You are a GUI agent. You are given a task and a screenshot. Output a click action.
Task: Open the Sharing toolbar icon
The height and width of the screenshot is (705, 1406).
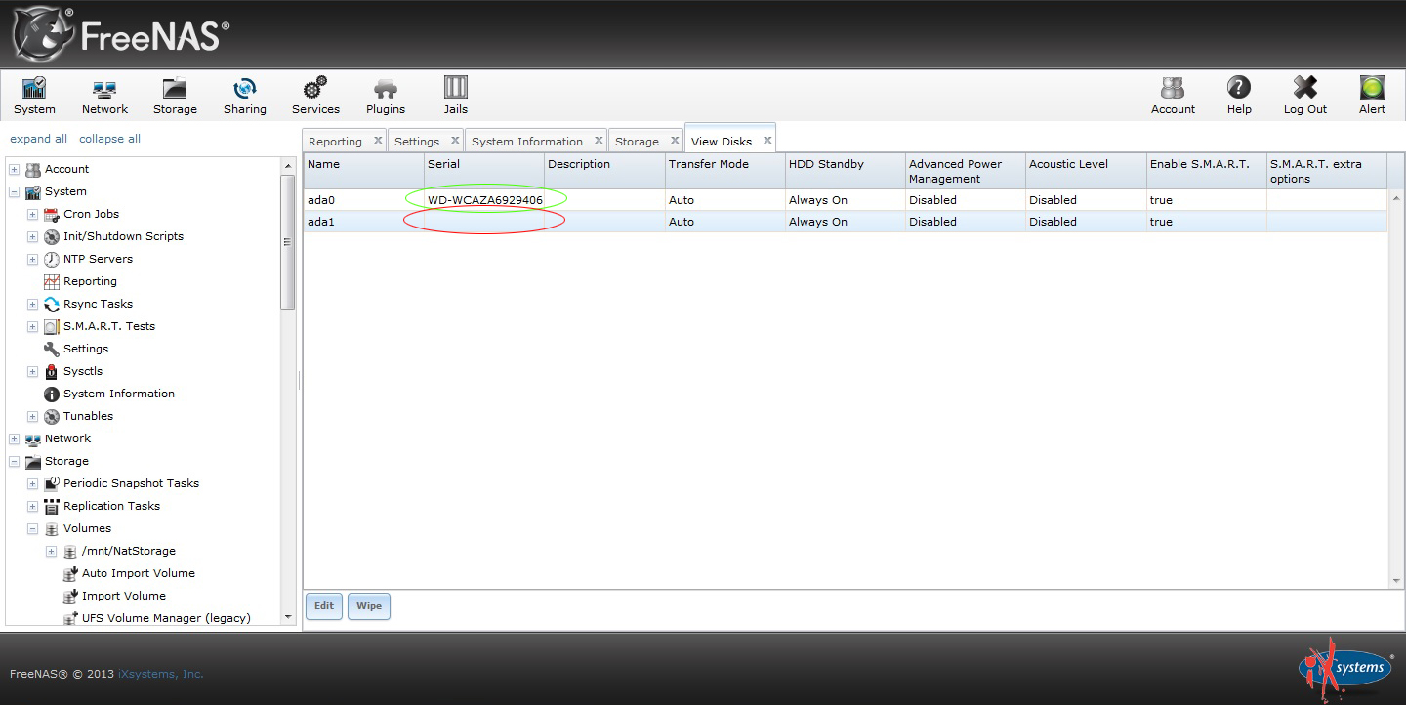pos(244,96)
